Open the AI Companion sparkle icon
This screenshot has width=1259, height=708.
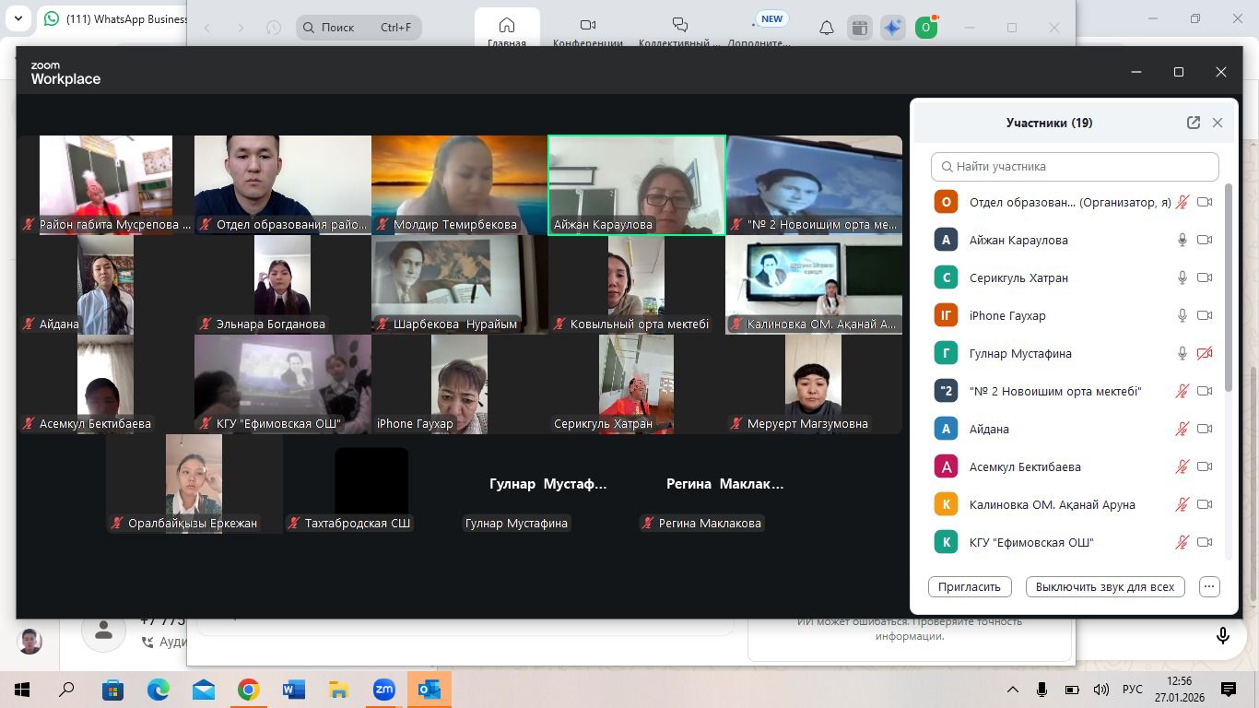(892, 28)
